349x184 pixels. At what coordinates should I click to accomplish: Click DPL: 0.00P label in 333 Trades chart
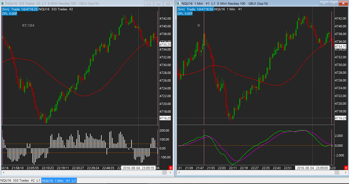9,14
